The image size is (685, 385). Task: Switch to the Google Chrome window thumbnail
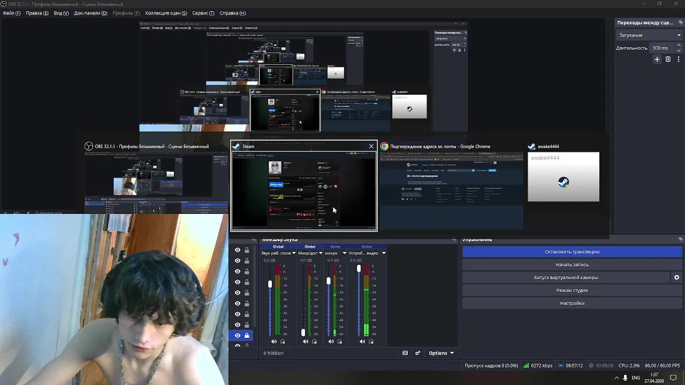[x=452, y=191]
